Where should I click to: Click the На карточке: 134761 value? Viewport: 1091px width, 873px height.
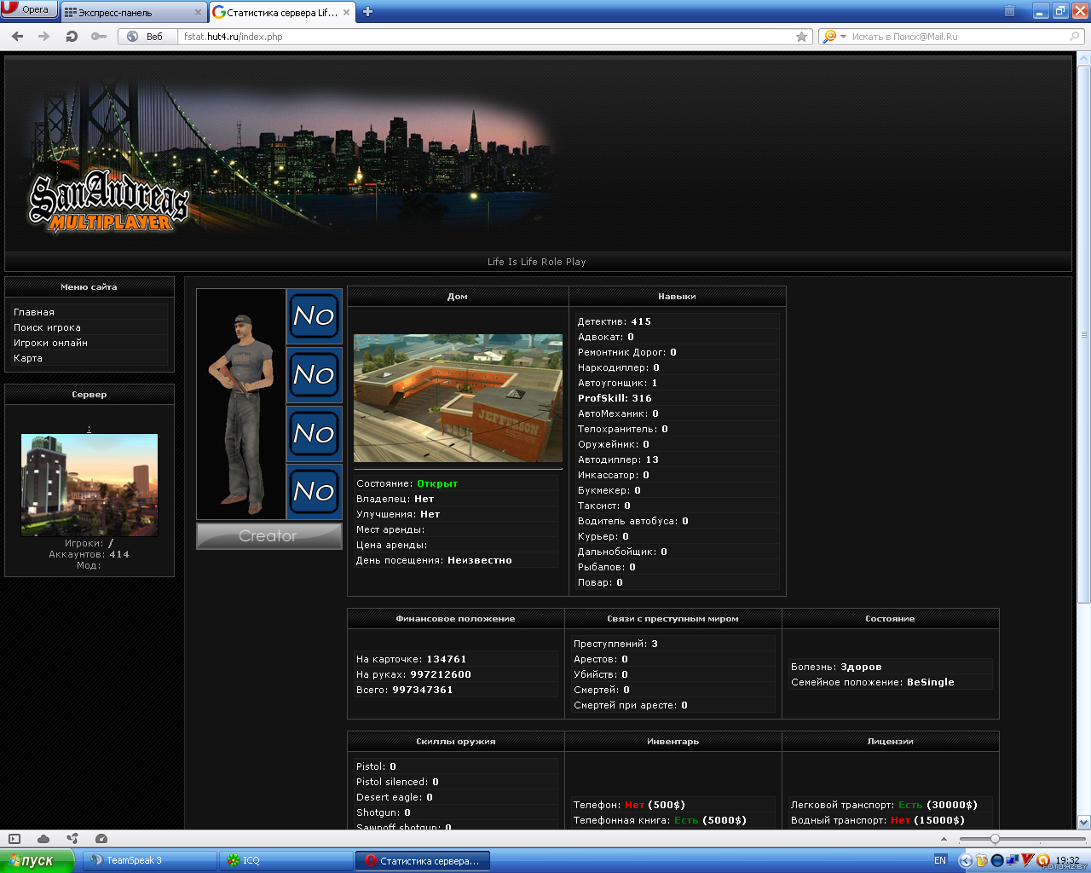[447, 659]
